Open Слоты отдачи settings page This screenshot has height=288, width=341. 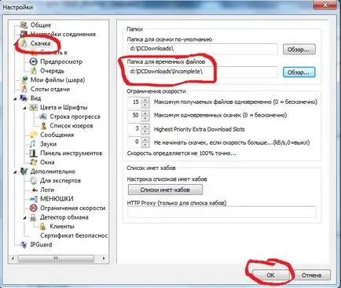[x=50, y=89]
